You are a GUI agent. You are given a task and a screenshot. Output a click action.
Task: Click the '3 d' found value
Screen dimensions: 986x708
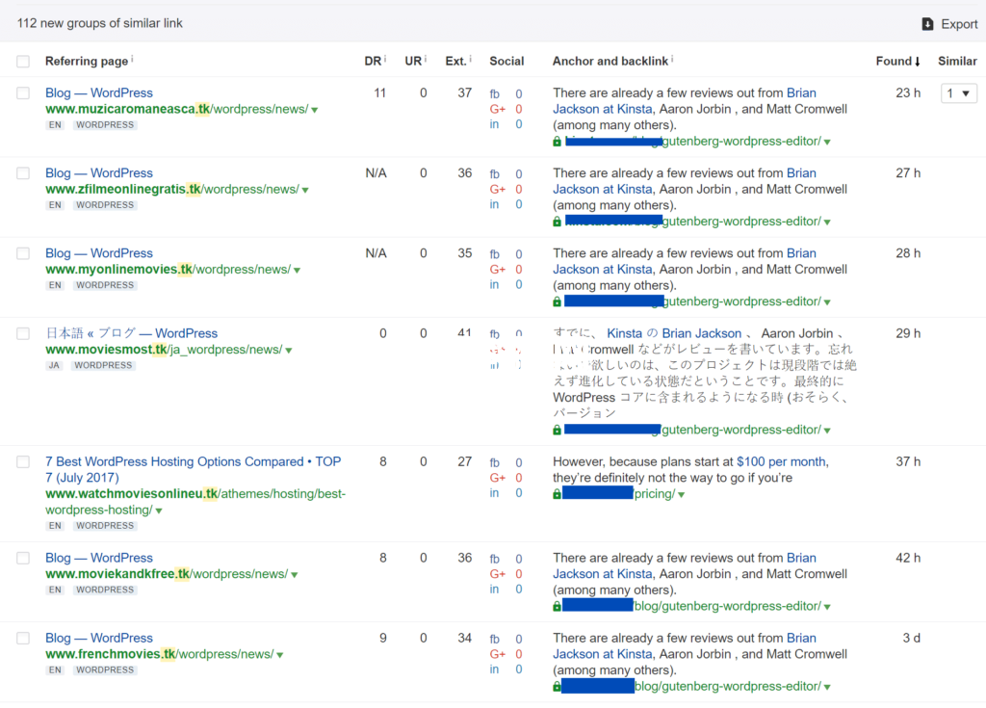(911, 638)
